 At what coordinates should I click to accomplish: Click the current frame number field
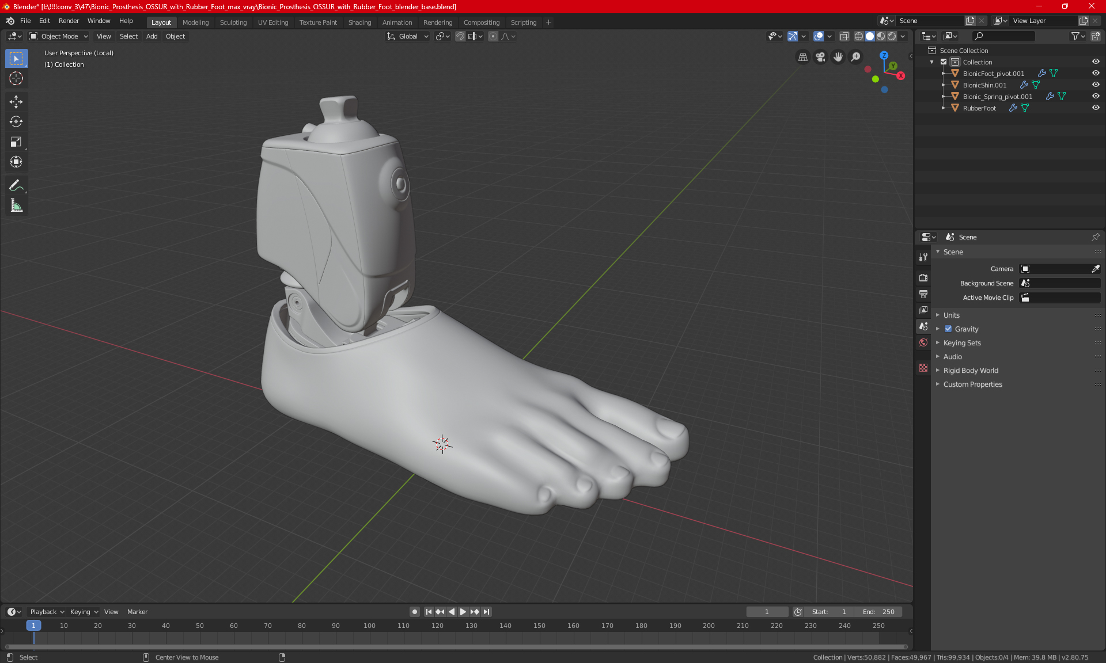tap(767, 612)
